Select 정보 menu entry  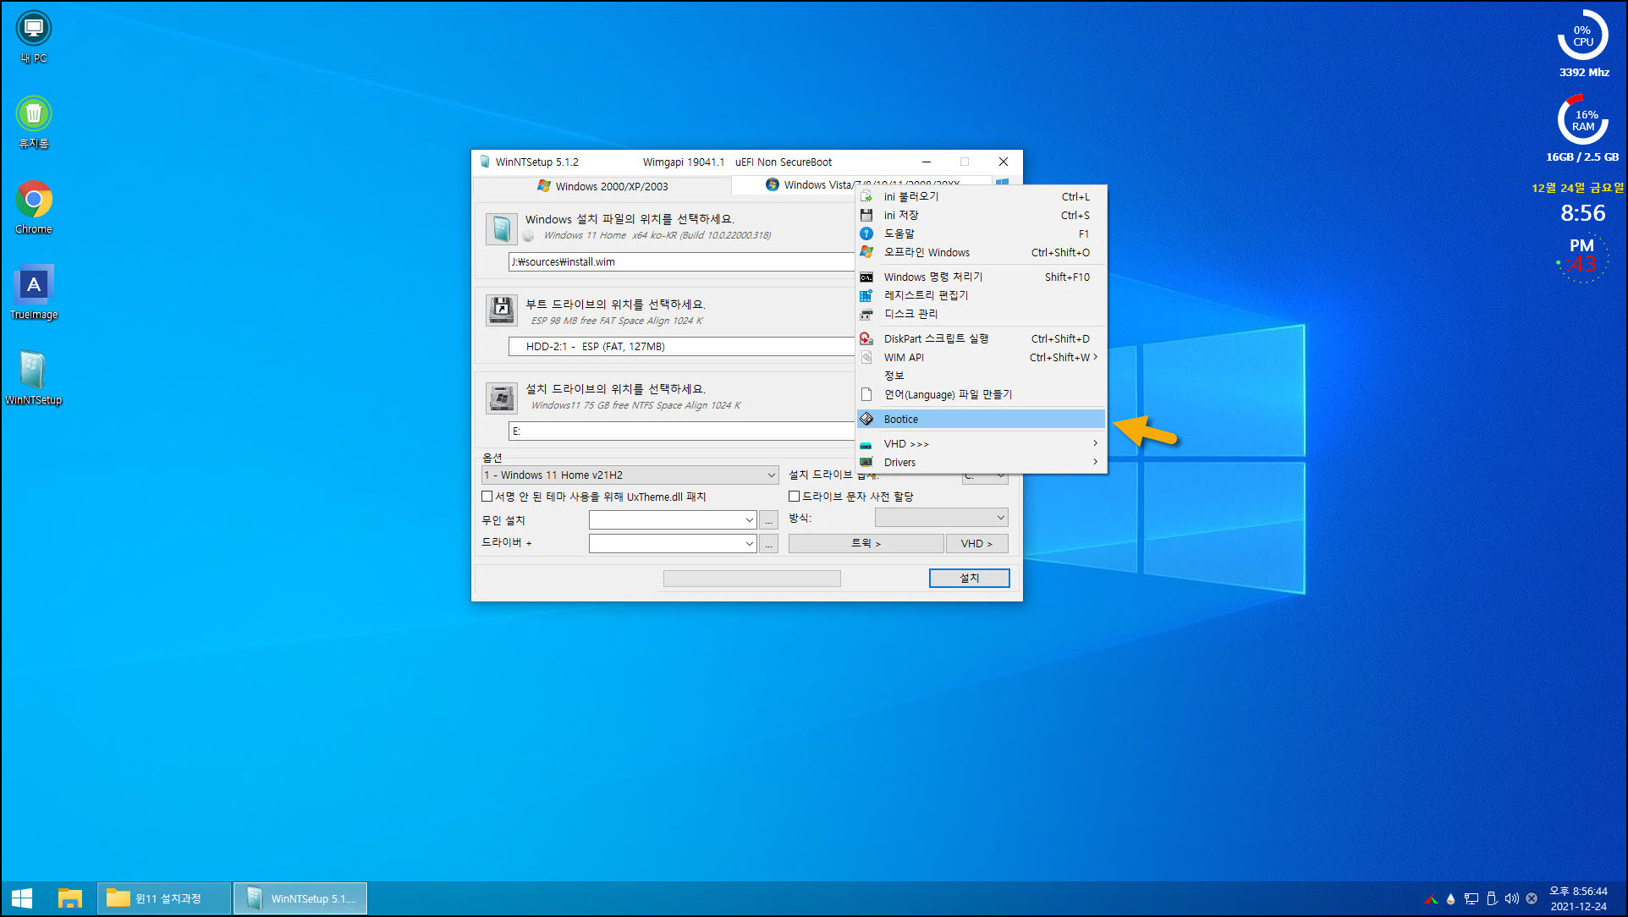tap(982, 376)
